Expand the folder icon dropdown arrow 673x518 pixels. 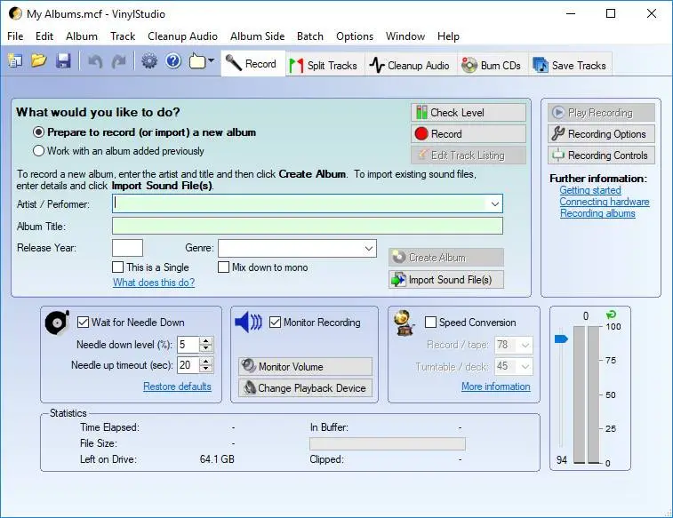coord(211,61)
